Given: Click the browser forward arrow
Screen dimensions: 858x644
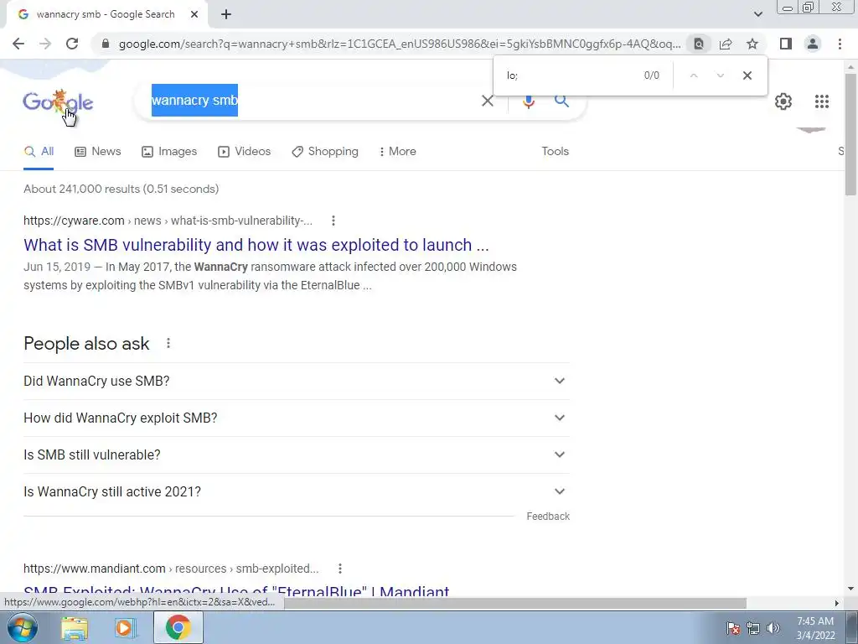Looking at the screenshot, I should tap(45, 44).
